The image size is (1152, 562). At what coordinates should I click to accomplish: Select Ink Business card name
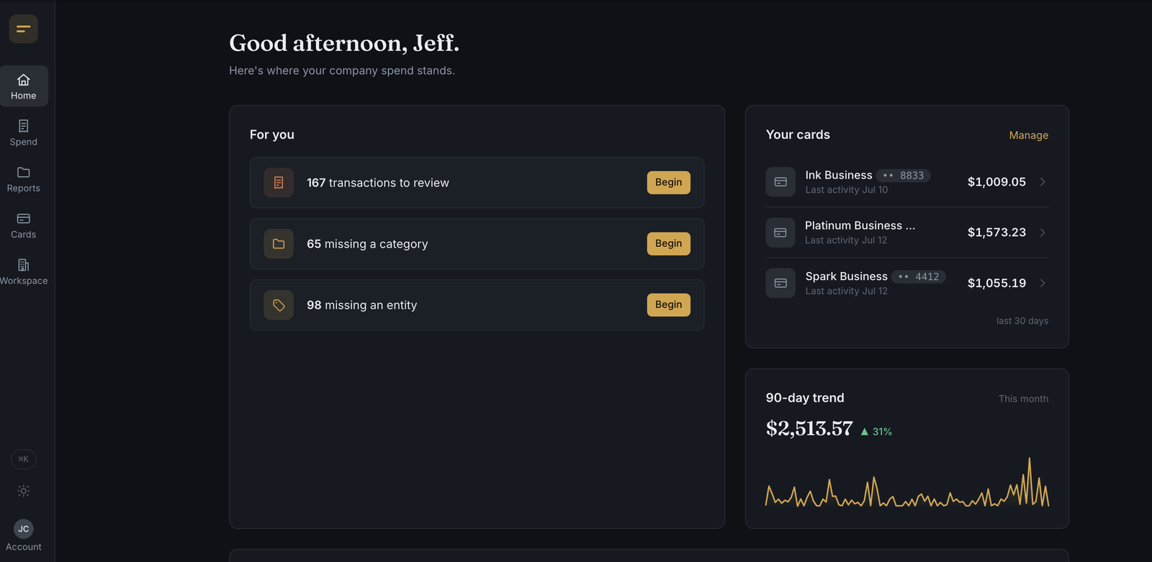pyautogui.click(x=839, y=176)
